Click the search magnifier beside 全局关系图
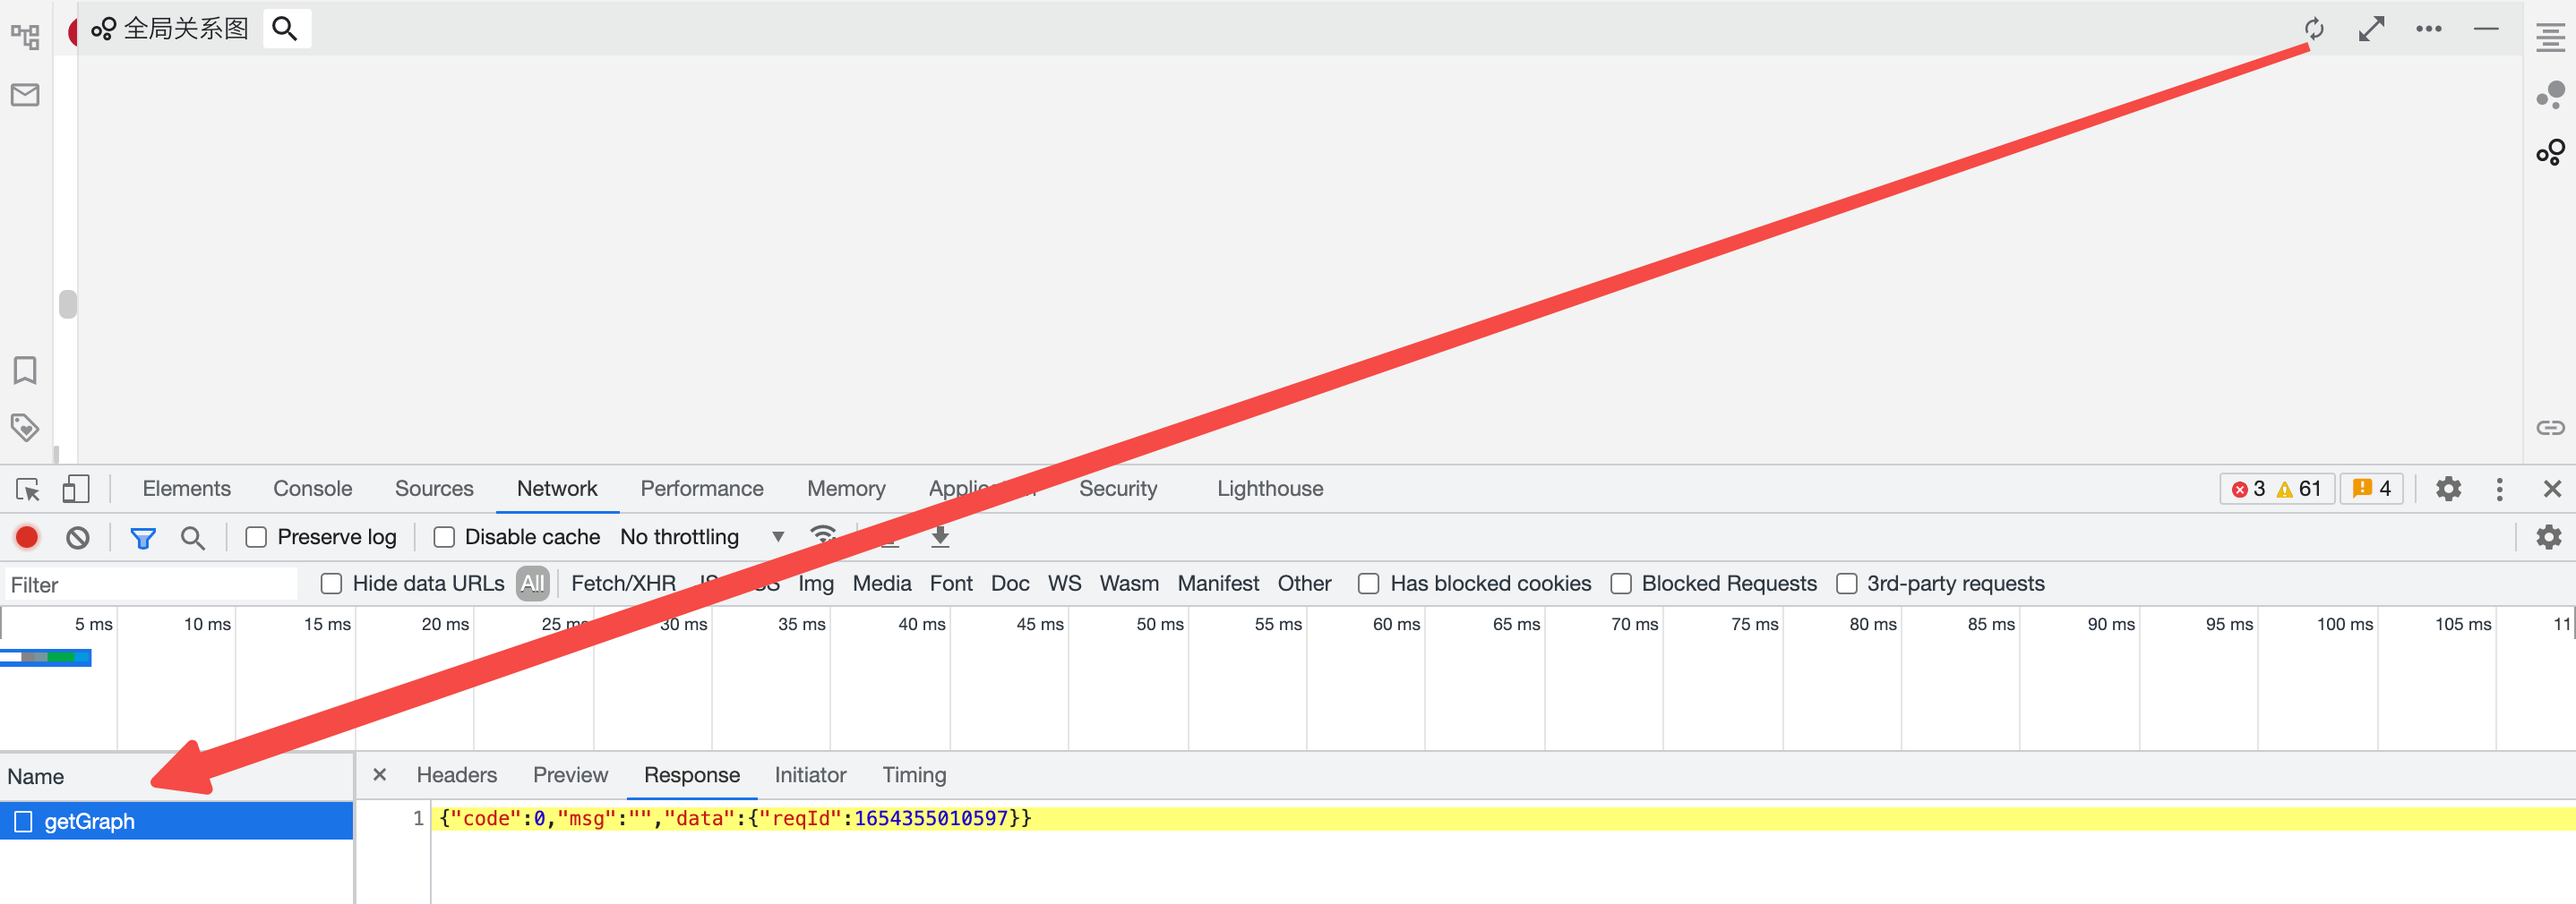2576x904 pixels. click(x=285, y=29)
